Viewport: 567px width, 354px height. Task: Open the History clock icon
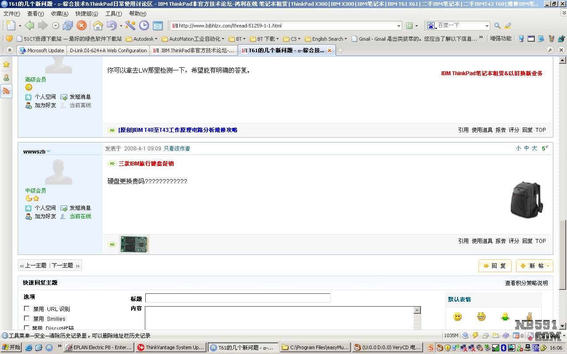[x=144, y=26]
